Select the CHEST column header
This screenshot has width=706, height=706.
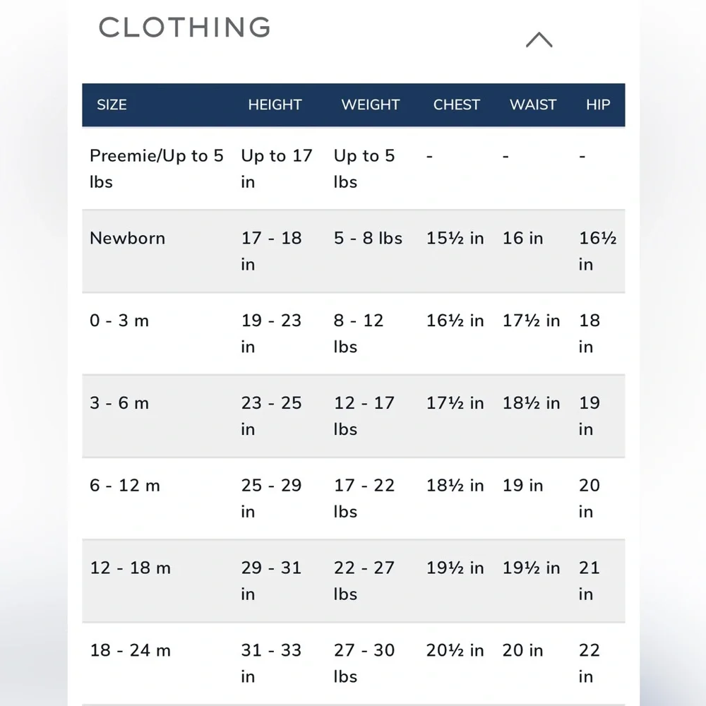click(457, 105)
